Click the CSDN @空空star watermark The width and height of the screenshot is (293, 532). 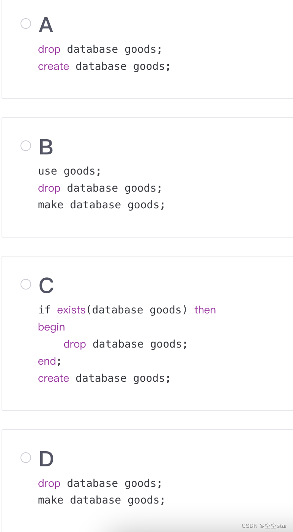tap(265, 526)
